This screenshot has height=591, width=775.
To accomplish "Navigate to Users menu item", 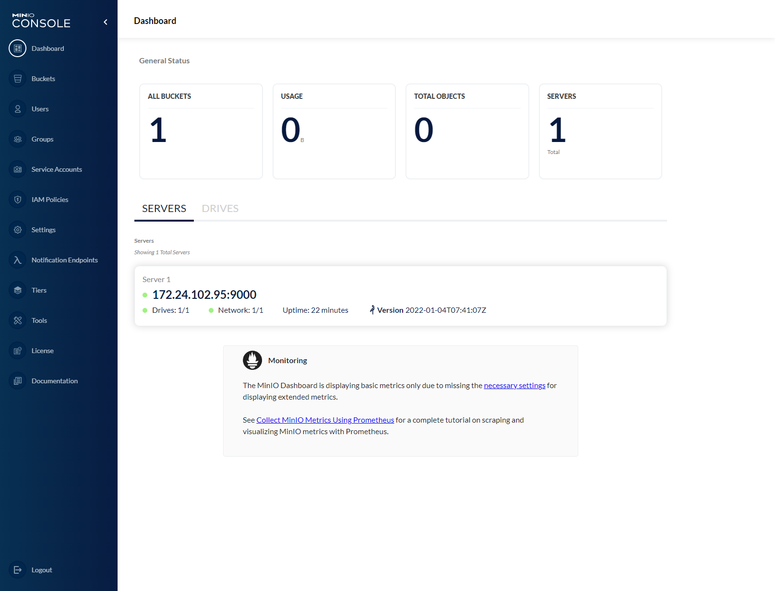I will [x=40, y=109].
